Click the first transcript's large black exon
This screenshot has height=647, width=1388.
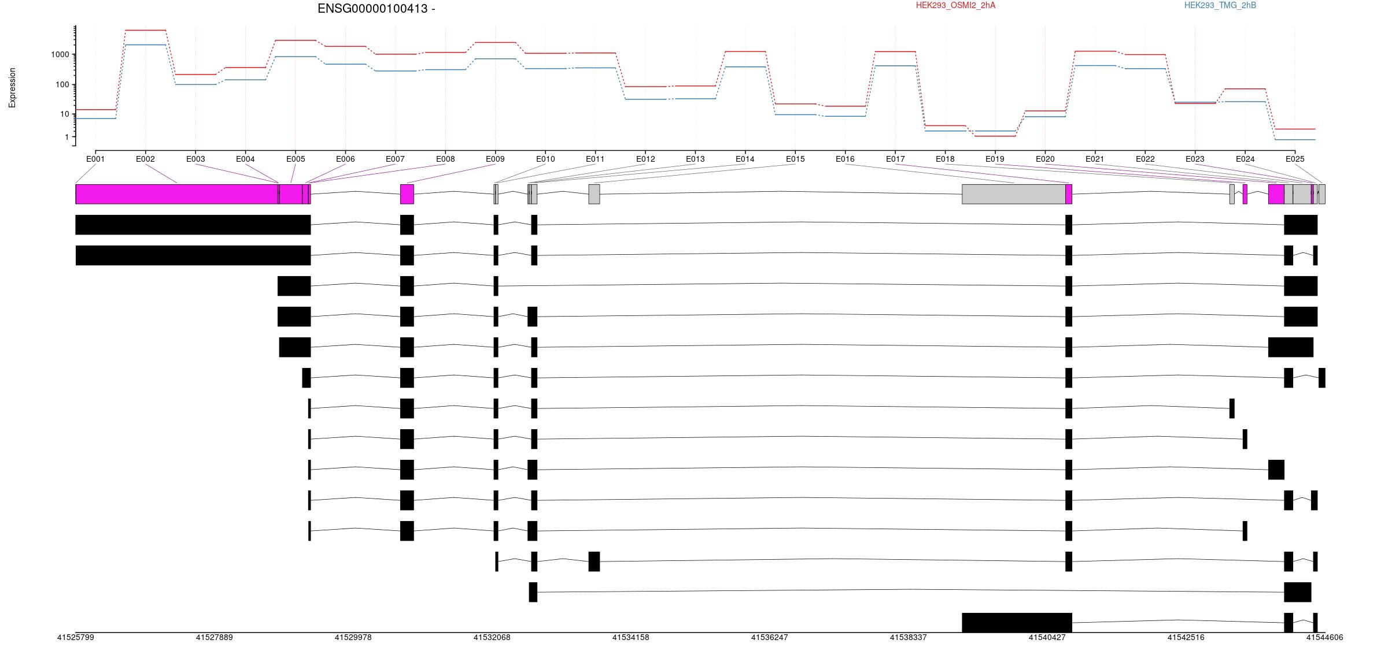(x=193, y=225)
